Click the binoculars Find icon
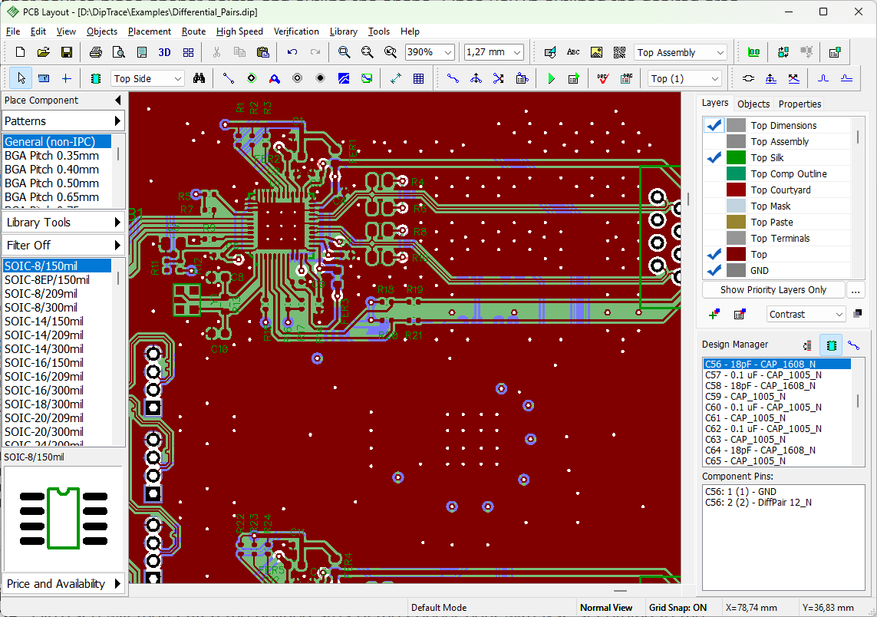 click(x=199, y=78)
